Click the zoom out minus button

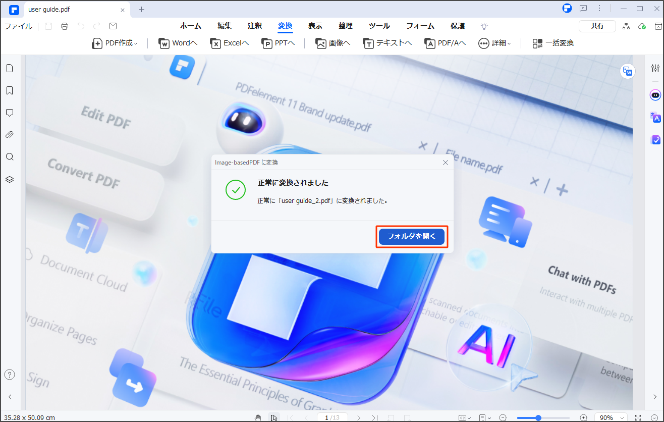(x=503, y=417)
